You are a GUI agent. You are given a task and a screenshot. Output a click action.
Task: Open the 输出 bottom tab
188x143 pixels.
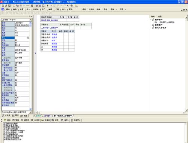16,120
